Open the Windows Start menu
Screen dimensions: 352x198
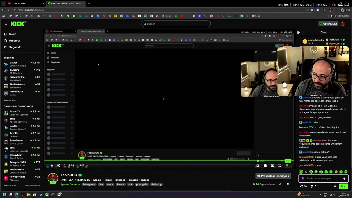[x=4, y=195]
